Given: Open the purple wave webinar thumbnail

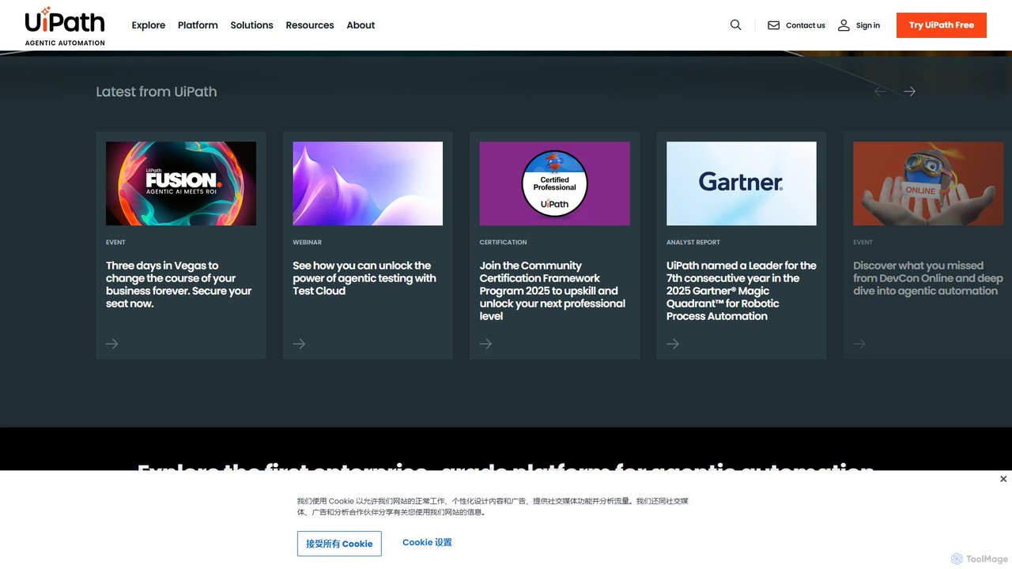Looking at the screenshot, I should click(368, 183).
